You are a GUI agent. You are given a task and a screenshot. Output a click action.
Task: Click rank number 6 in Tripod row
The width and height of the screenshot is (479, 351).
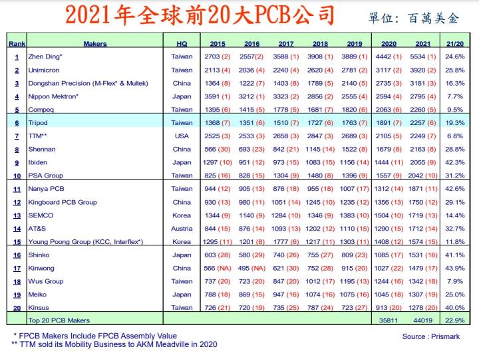click(17, 123)
